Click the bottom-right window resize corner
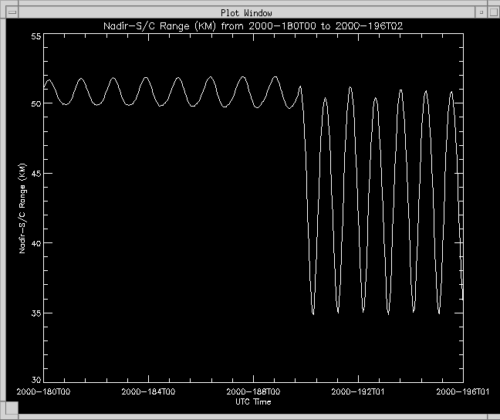This screenshot has height=420, width=500. point(493,414)
